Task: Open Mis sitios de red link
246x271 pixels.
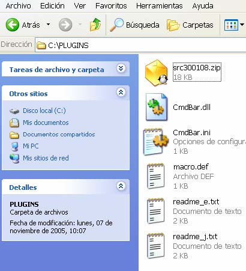Action: click(x=46, y=158)
